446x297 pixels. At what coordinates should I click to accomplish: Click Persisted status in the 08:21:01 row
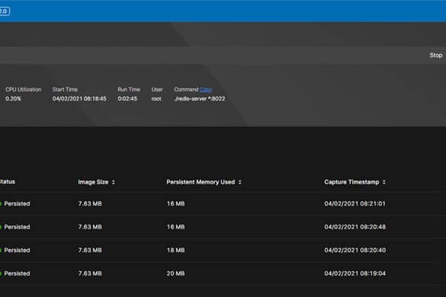point(17,204)
